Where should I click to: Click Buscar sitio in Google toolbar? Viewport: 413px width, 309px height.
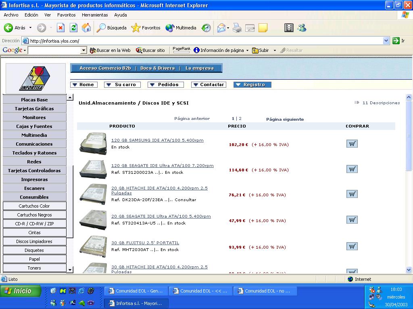150,50
